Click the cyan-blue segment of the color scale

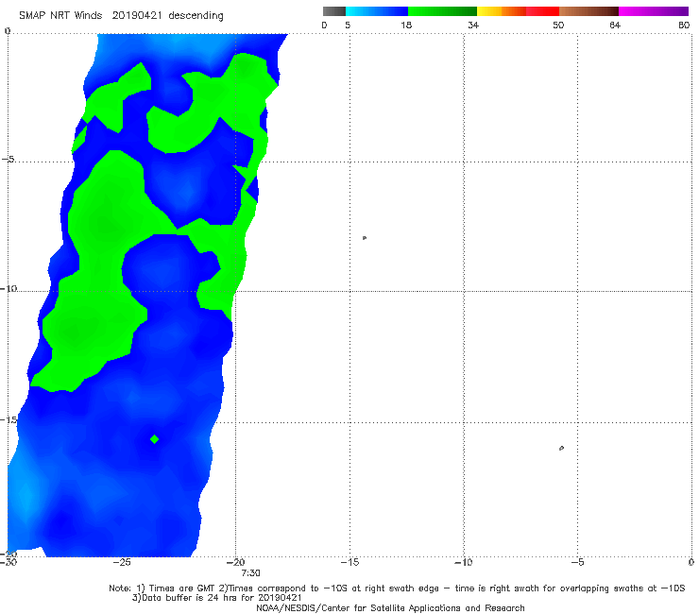pos(377,11)
